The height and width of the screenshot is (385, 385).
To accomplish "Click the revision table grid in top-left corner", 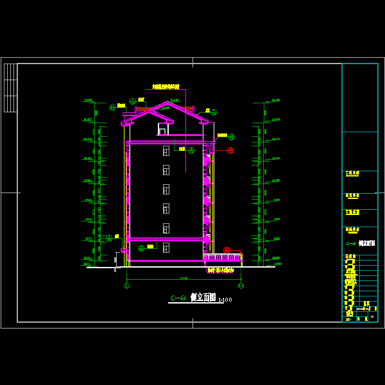I will (10, 88).
